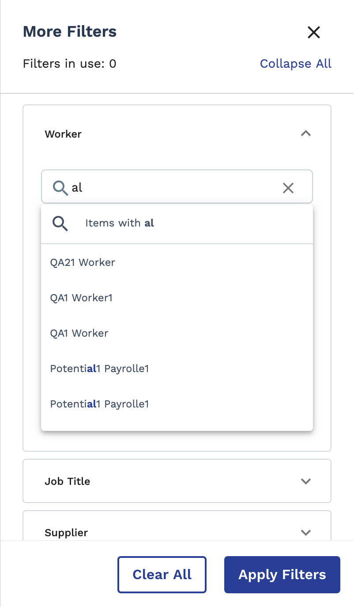Image resolution: width=354 pixels, height=607 pixels.
Task: Click the Supplier section label
Action: 66,533
